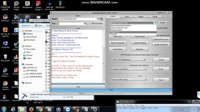
Task: Select Reboot Fastboot to Edl list option
Action: click(x=133, y=28)
